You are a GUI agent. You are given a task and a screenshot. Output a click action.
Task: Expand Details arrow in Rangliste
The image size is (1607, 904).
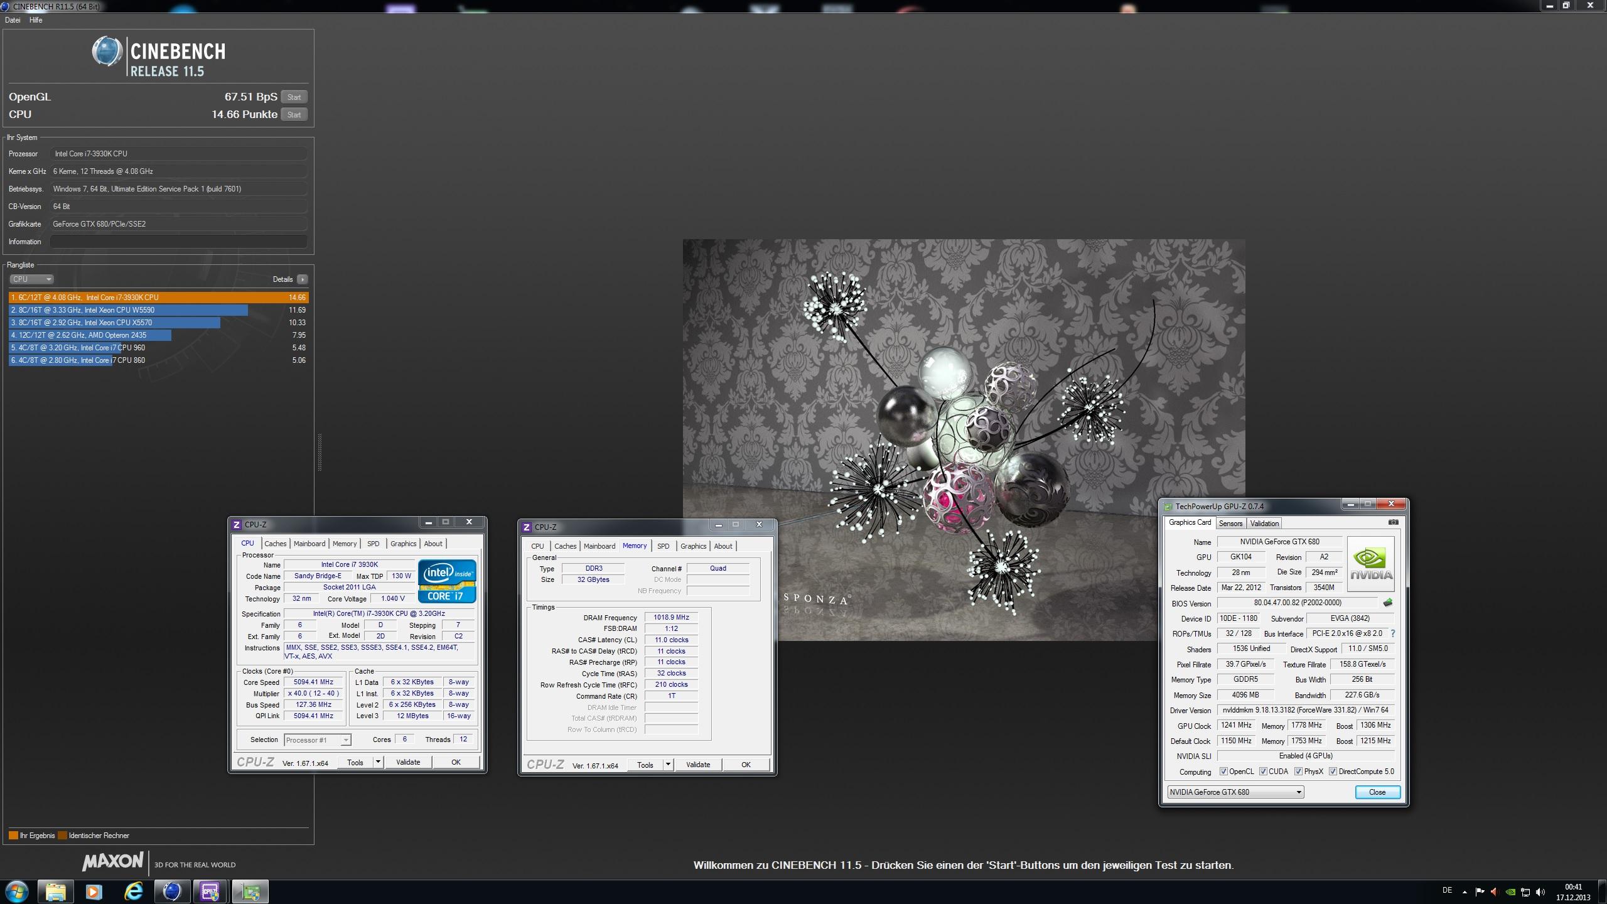(303, 279)
